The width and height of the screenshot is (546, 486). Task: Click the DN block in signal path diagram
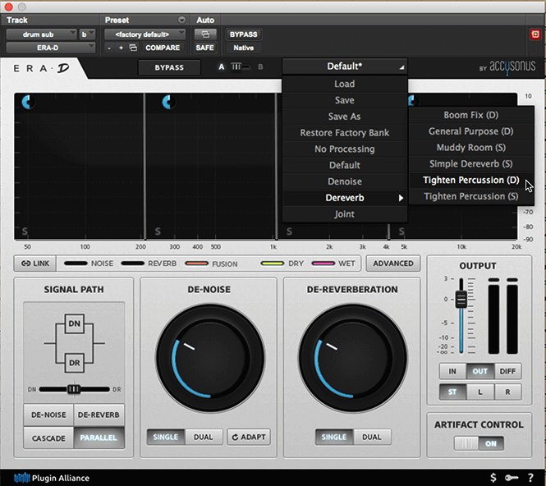[x=74, y=323]
